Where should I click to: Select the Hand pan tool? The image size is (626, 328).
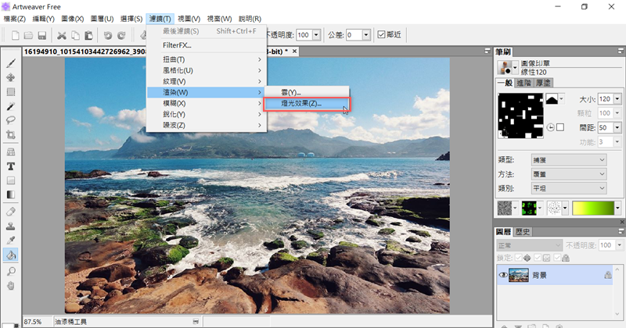coord(11,285)
